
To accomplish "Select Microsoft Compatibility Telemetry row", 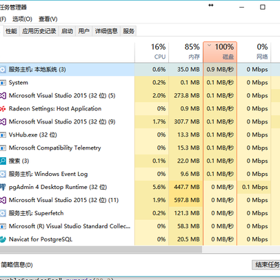I will 55,148.
